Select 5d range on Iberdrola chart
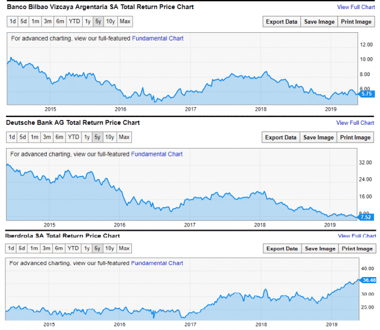Viewport: 380px width, 330px height. [x=22, y=248]
